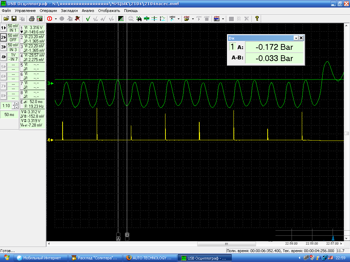The height and width of the screenshot is (262, 350).
Task: Click the open file folder icon
Action: (6, 19)
